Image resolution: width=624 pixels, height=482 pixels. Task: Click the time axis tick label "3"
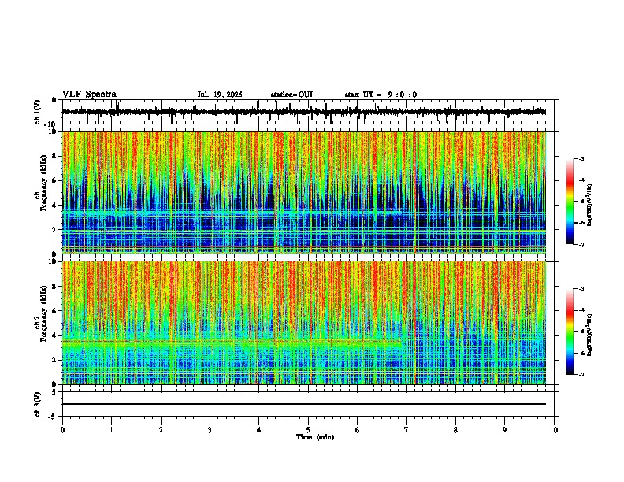[x=210, y=430]
